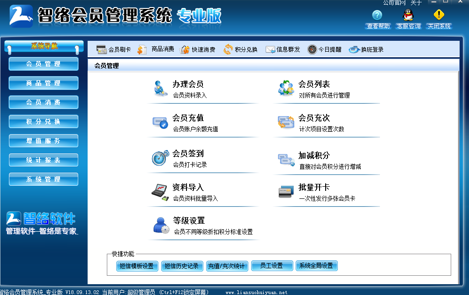Click the 会员充值 card icon
469x295 pixels.
(x=160, y=123)
